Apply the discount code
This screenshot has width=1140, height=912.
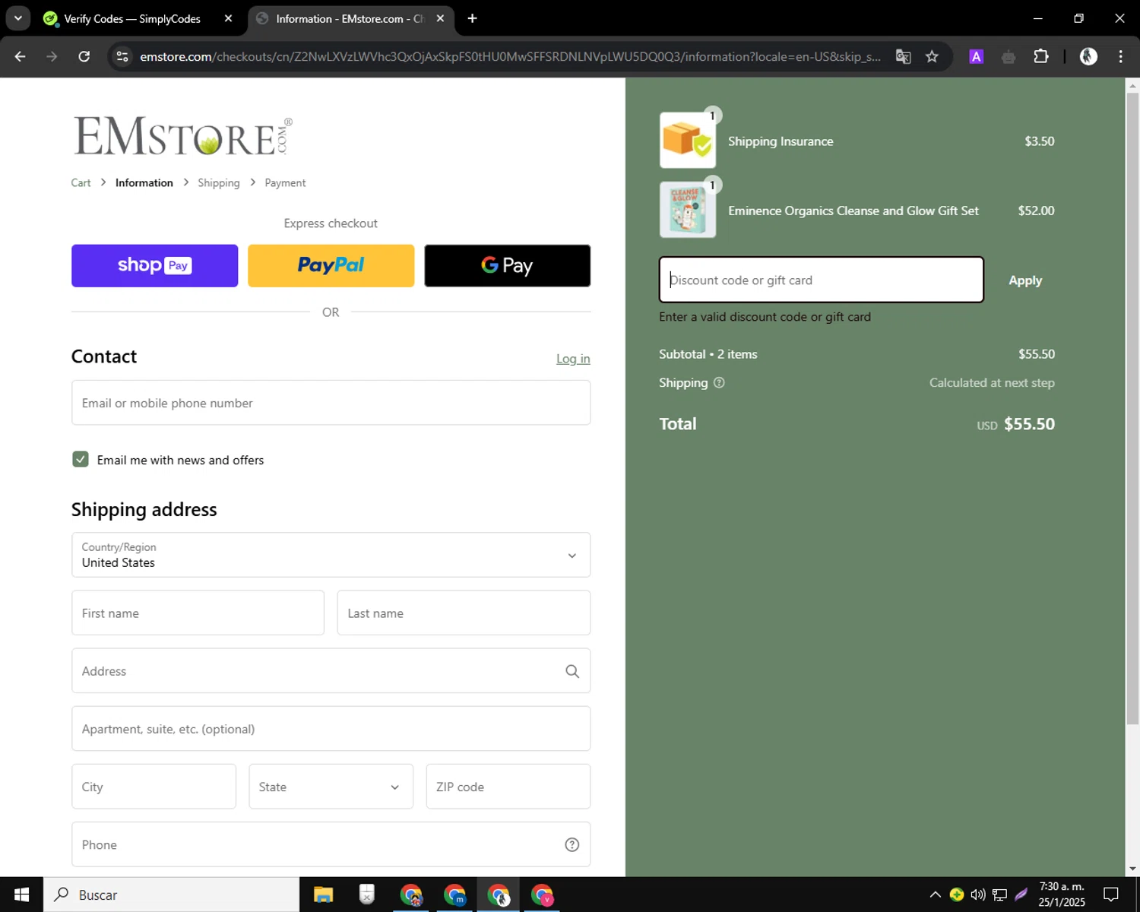coord(1025,280)
